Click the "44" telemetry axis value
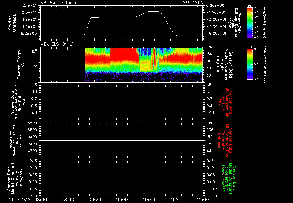The height and width of the screenshot is (203, 293). (x=208, y=151)
